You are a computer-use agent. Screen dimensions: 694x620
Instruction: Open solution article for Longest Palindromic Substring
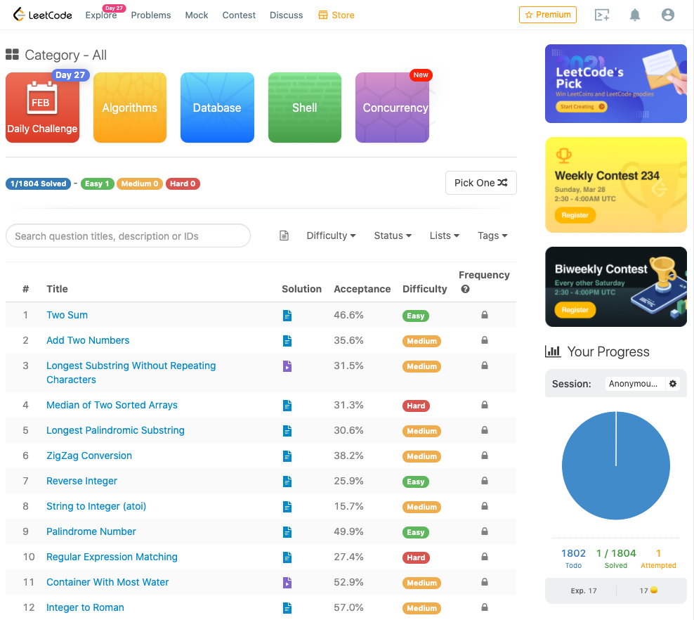[x=287, y=430]
